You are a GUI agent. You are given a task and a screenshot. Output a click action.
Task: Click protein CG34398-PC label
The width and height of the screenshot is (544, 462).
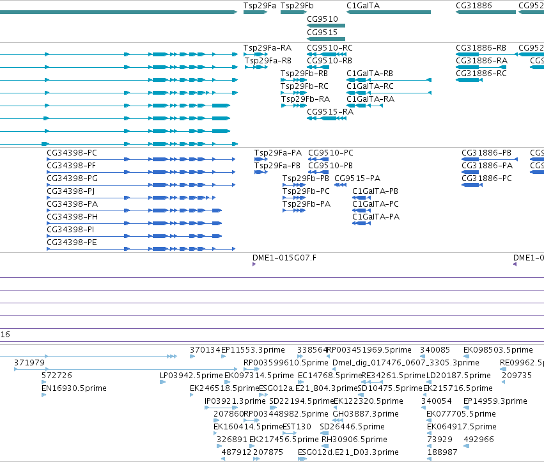[x=72, y=153]
